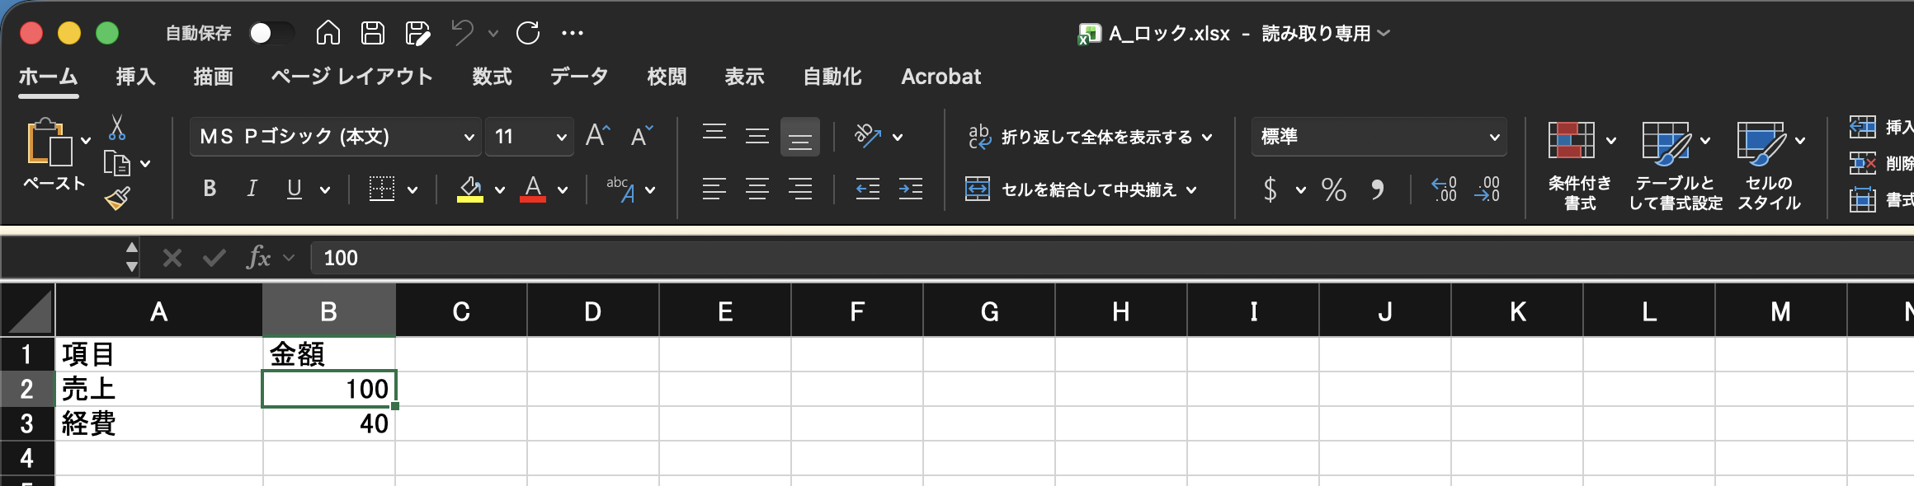Image resolution: width=1914 pixels, height=486 pixels.
Task: Click the Cell Styles icon
Action: click(1761, 142)
